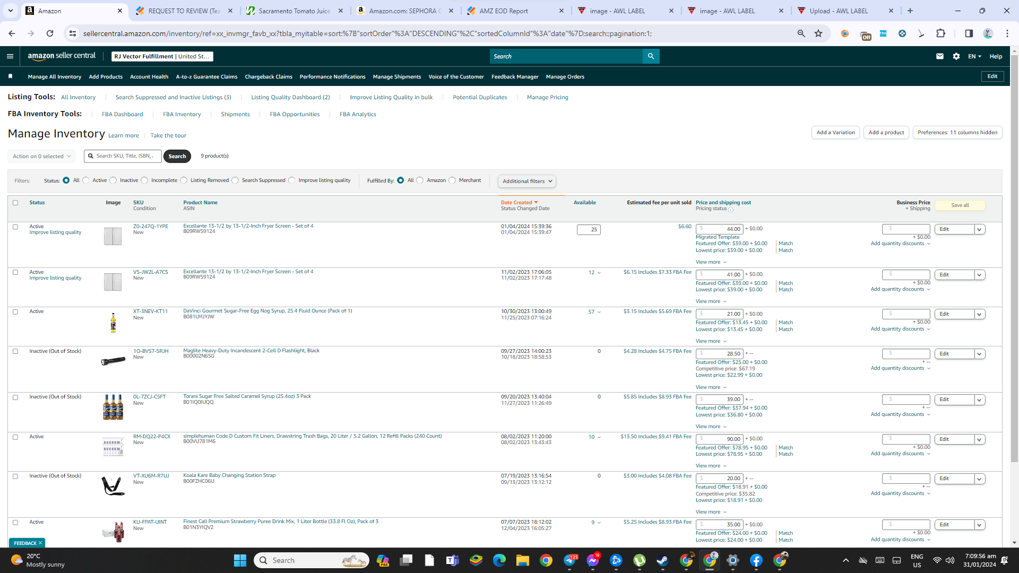The image size is (1019, 573).
Task: Sort by Date Created column header
Action: tap(519, 203)
